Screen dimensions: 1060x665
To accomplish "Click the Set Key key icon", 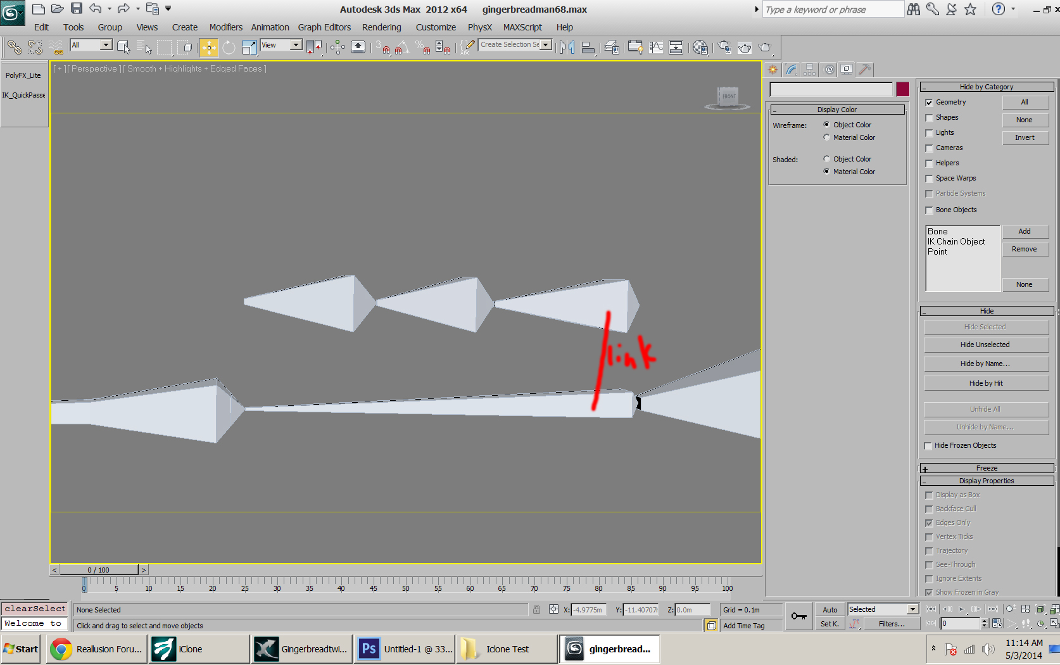I will (798, 616).
